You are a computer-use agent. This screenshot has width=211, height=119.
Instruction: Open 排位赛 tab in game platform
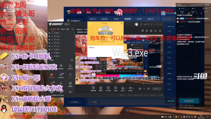(x=139, y=19)
